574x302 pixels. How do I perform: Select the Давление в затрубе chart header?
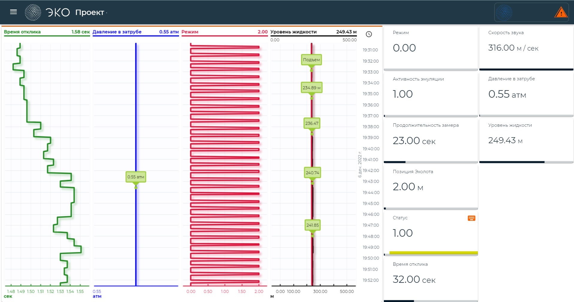[135, 32]
